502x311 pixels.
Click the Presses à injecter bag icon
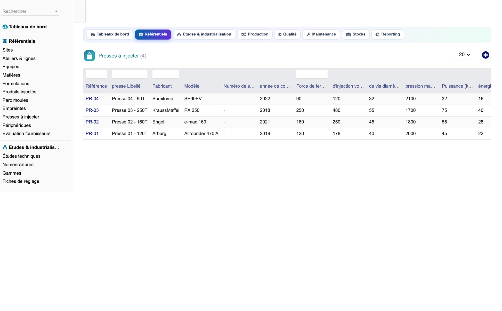coord(90,56)
